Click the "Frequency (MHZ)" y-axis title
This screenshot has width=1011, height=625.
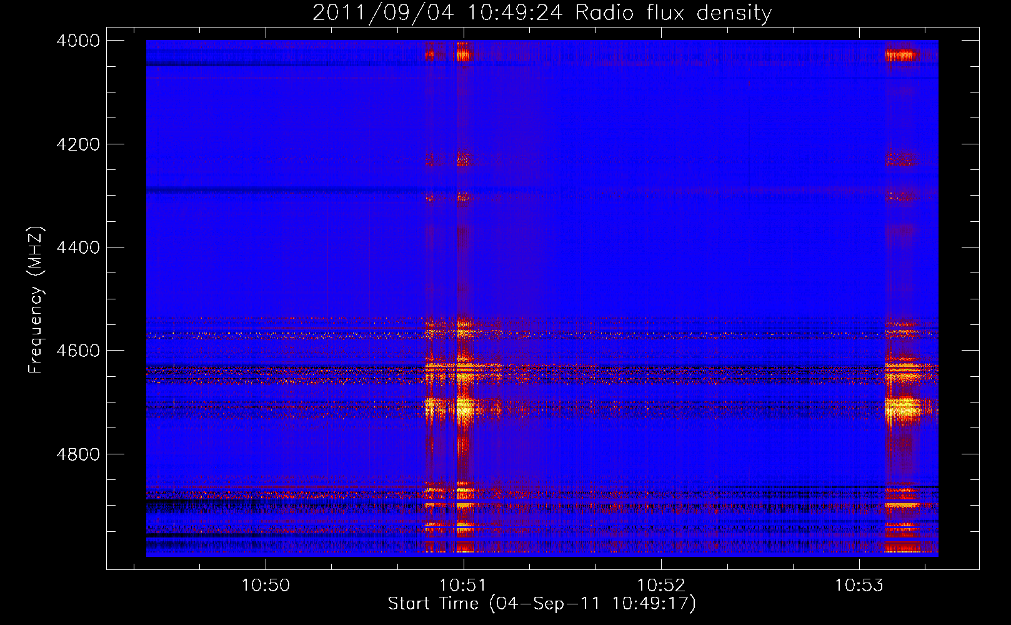tap(36, 300)
